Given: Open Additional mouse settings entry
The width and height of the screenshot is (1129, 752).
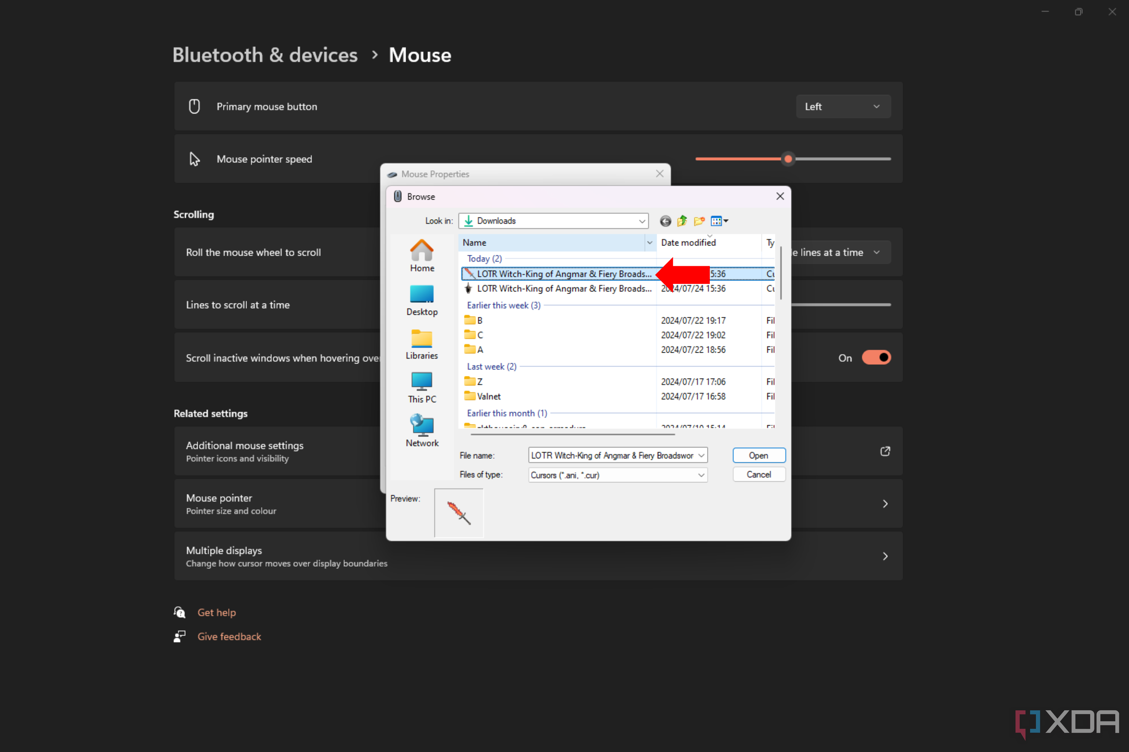Looking at the screenshot, I should tap(538, 451).
